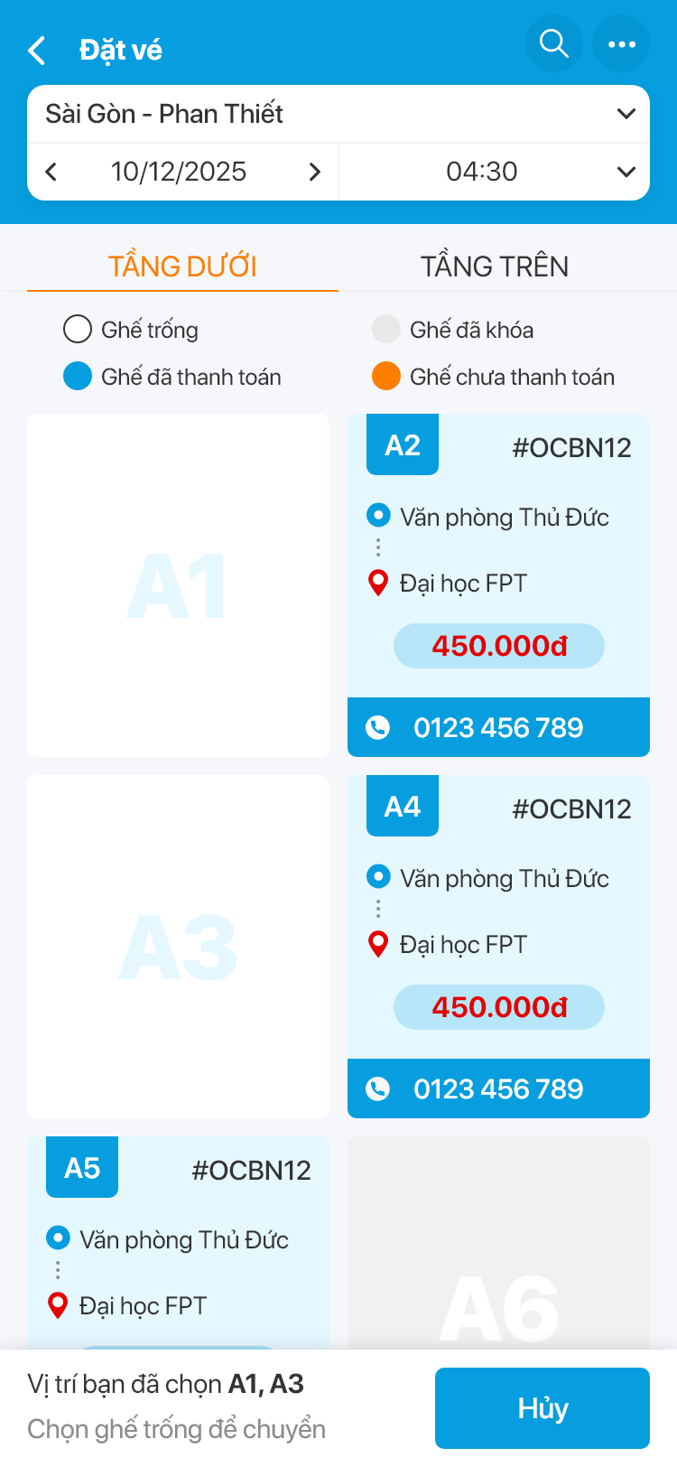Click the red destination pin on A5 card
This screenshot has height=1467, width=677.
[58, 1305]
